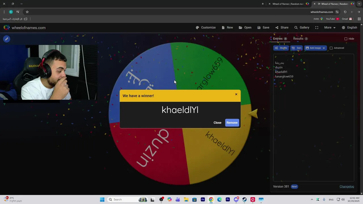Open the Changelog link
363x204 pixels.
point(347,186)
